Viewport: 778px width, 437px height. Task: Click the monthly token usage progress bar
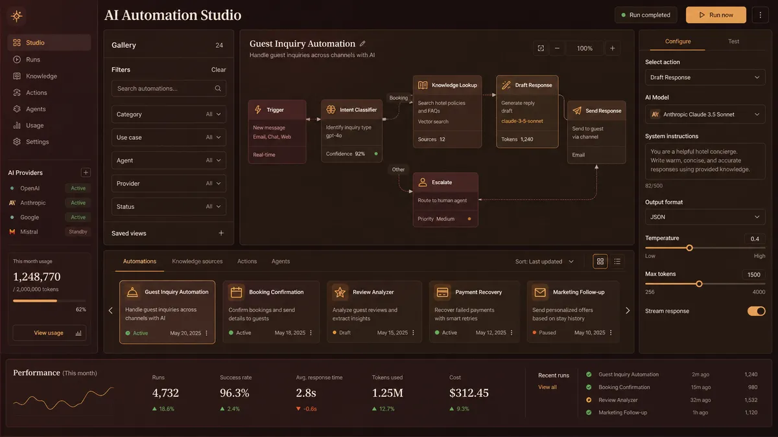click(x=49, y=300)
